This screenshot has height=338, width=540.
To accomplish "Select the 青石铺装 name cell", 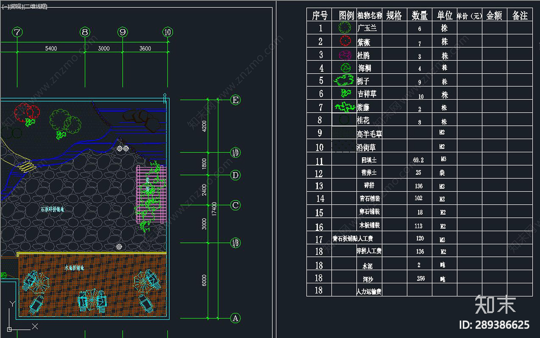I will point(370,199).
